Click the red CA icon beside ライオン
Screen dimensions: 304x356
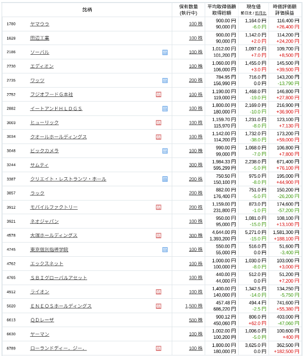point(159,292)
